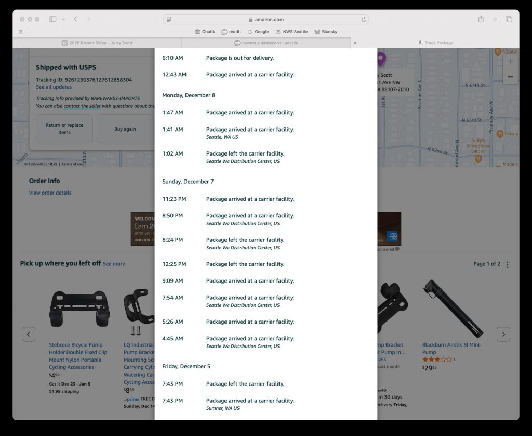Click the Share icon in the toolbar
Screen dimensions: 532x436
coord(481,19)
